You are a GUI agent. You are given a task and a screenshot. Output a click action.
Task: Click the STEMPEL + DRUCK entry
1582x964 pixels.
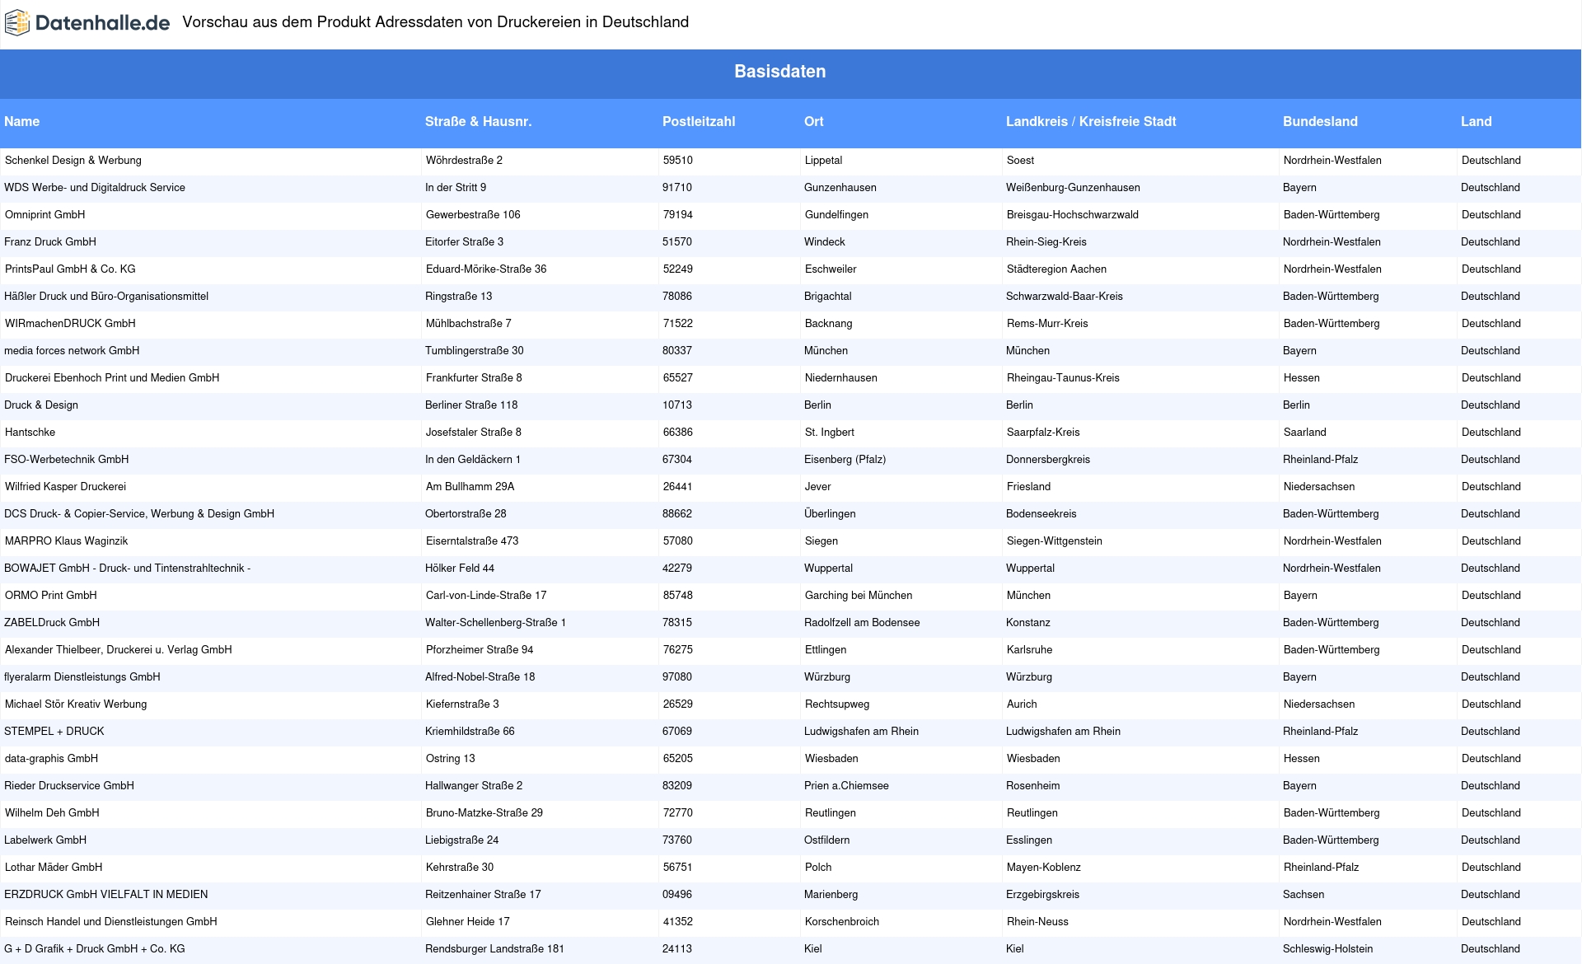54,732
